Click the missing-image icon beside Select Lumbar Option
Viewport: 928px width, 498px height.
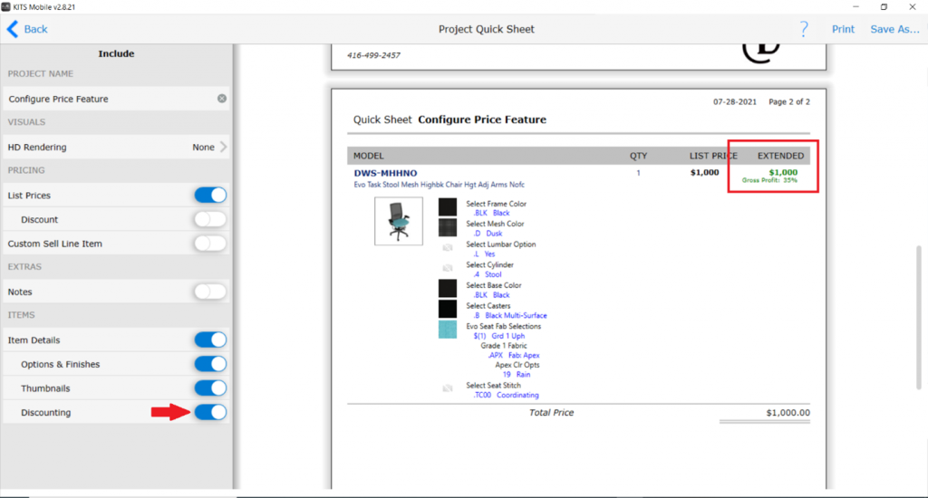(x=448, y=247)
